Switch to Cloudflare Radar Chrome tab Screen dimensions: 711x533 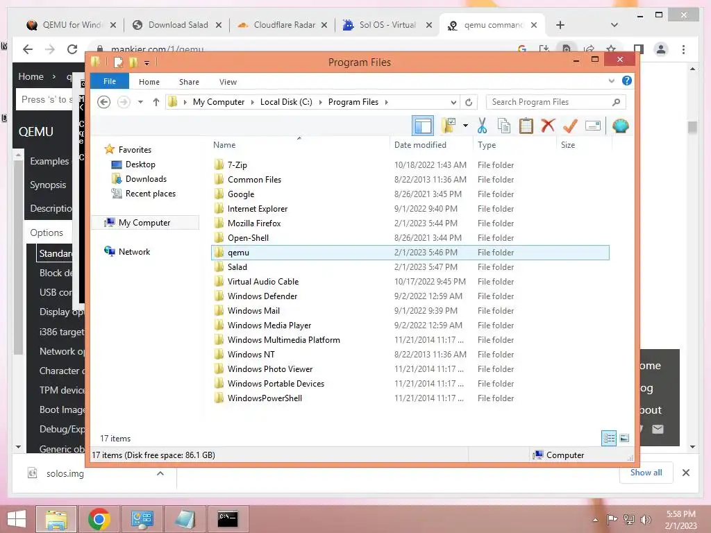283,25
